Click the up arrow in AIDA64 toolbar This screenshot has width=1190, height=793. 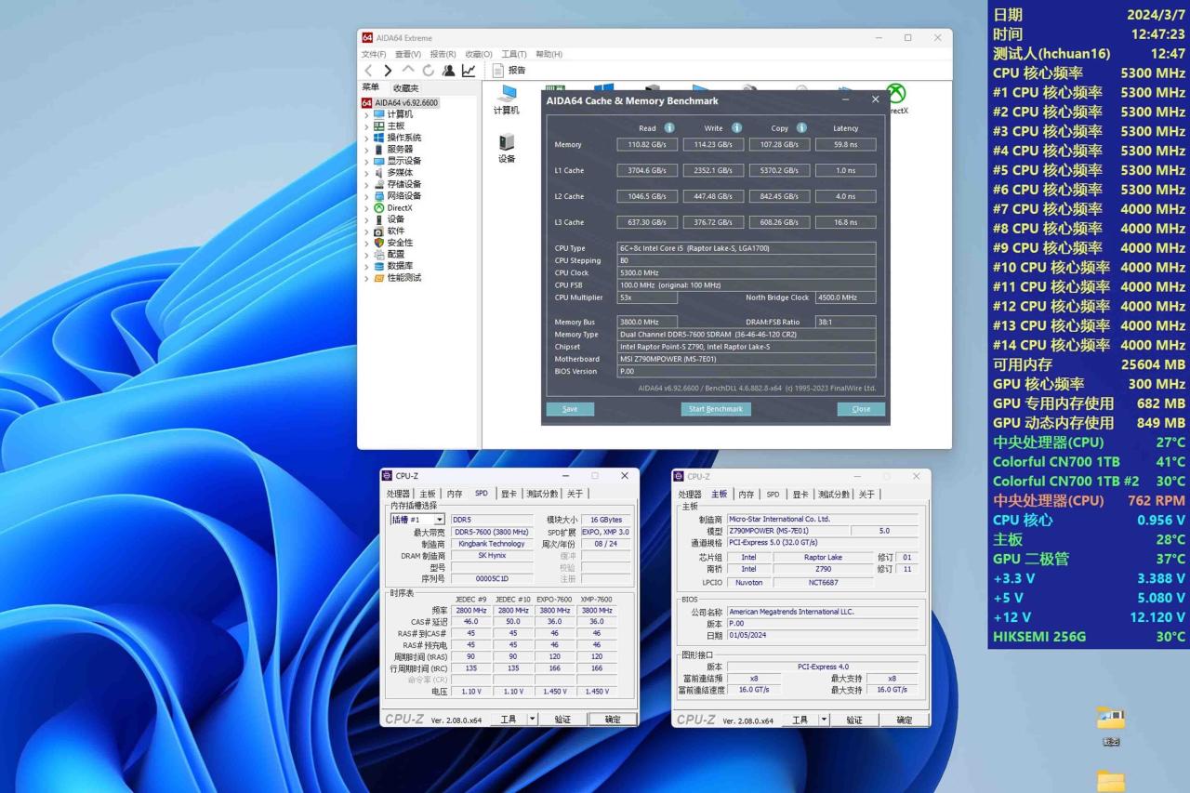pyautogui.click(x=408, y=70)
